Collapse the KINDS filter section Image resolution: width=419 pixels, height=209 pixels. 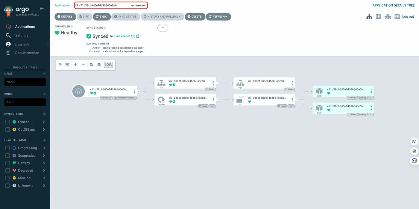[44, 94]
